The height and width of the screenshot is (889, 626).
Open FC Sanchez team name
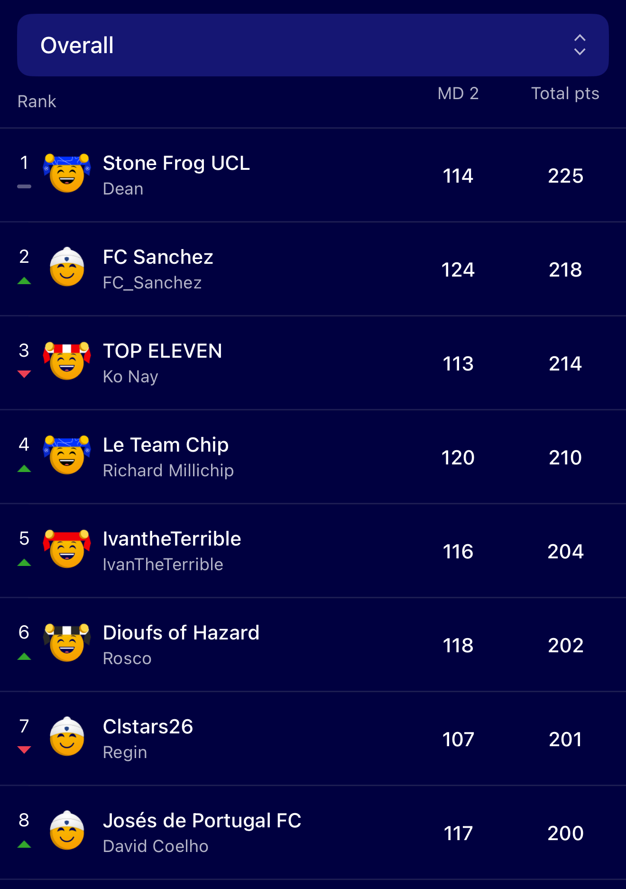158,257
